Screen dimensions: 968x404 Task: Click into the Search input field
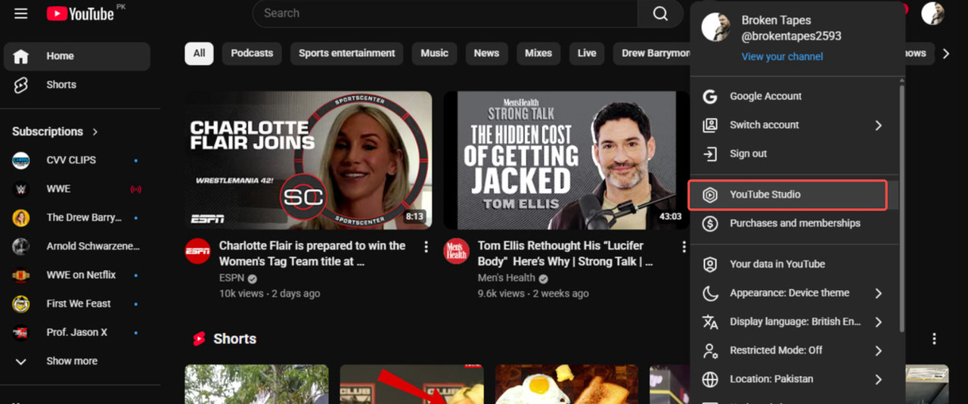pos(445,14)
